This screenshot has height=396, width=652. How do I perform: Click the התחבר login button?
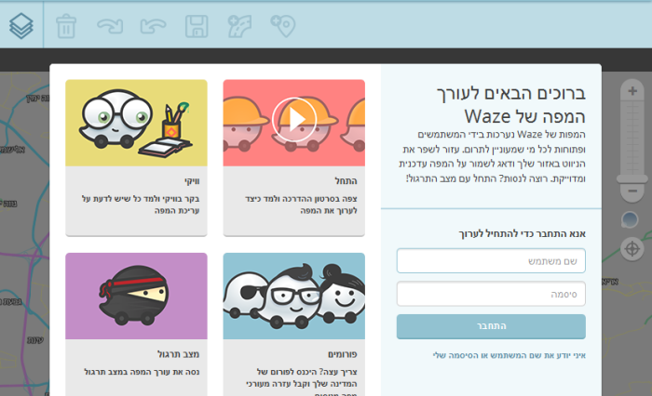(491, 326)
